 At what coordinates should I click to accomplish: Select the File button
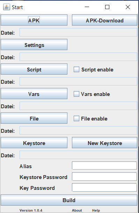coord(34,118)
